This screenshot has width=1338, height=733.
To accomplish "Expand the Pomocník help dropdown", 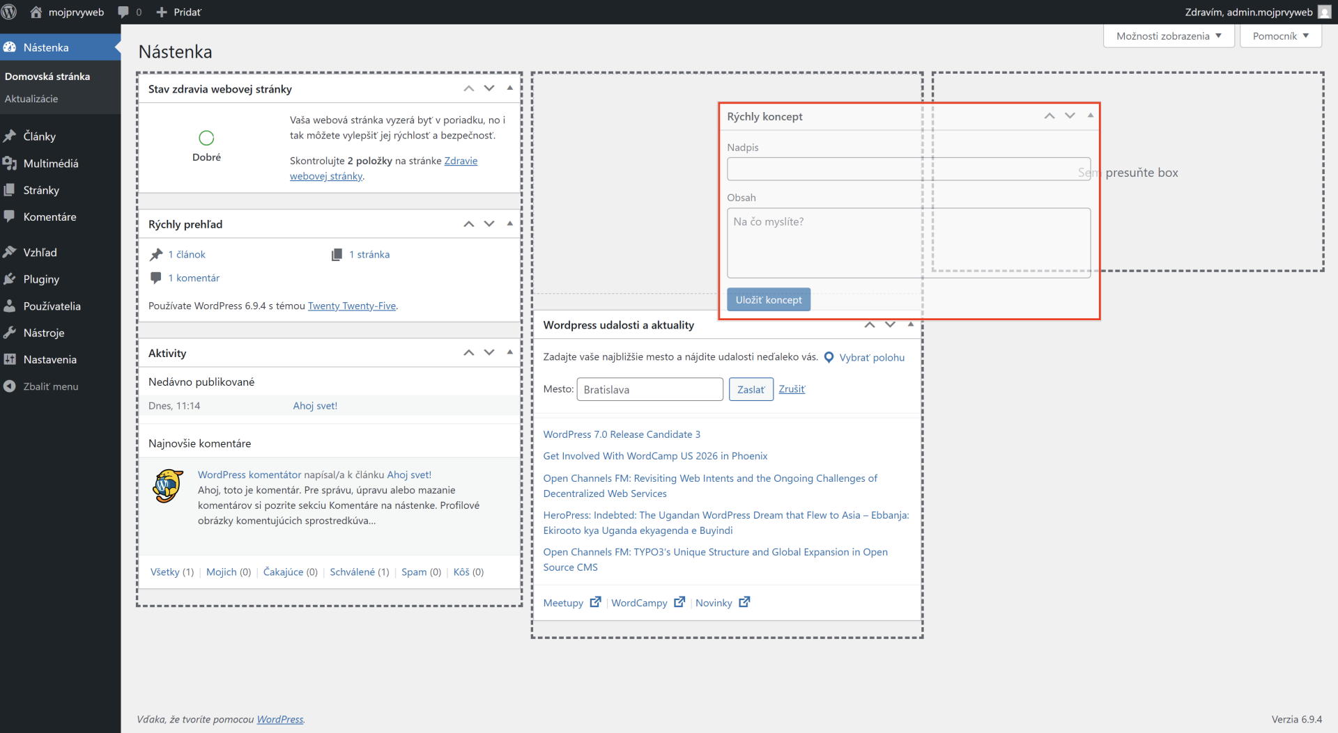I will pos(1281,36).
